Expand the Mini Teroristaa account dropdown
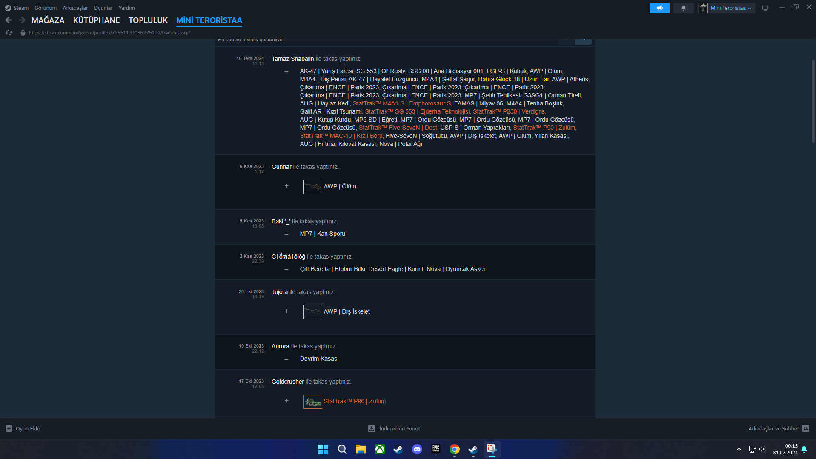Screen dimensions: 816x459 point(732,8)
